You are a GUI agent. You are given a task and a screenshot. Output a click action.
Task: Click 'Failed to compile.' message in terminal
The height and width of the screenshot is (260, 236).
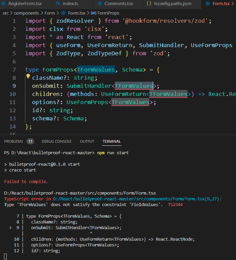pyautogui.click(x=26, y=182)
